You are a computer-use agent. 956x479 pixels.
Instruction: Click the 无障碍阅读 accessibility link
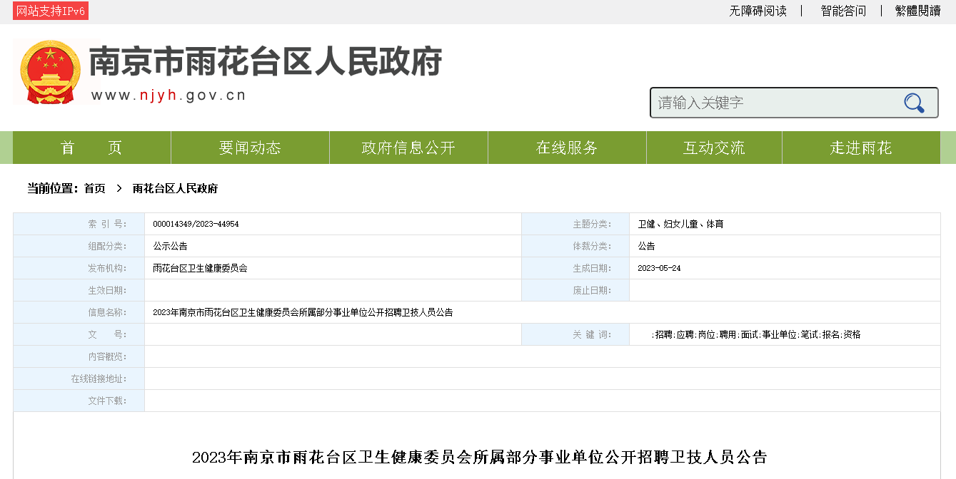(x=758, y=11)
